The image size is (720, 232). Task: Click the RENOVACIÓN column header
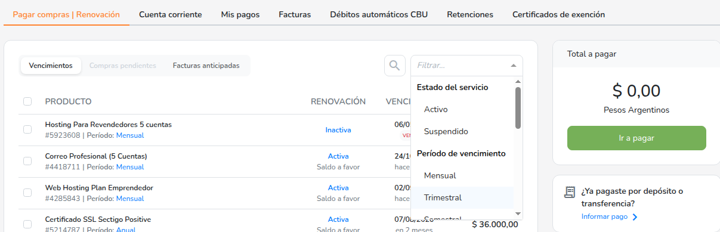(x=338, y=101)
